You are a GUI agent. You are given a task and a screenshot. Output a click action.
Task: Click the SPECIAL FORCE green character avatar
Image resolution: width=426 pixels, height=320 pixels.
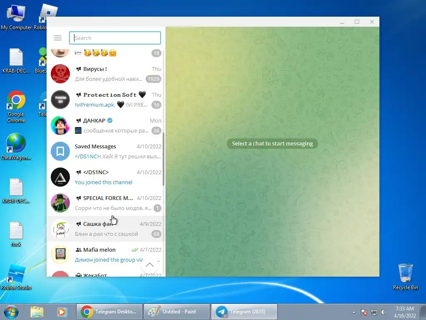click(x=60, y=203)
